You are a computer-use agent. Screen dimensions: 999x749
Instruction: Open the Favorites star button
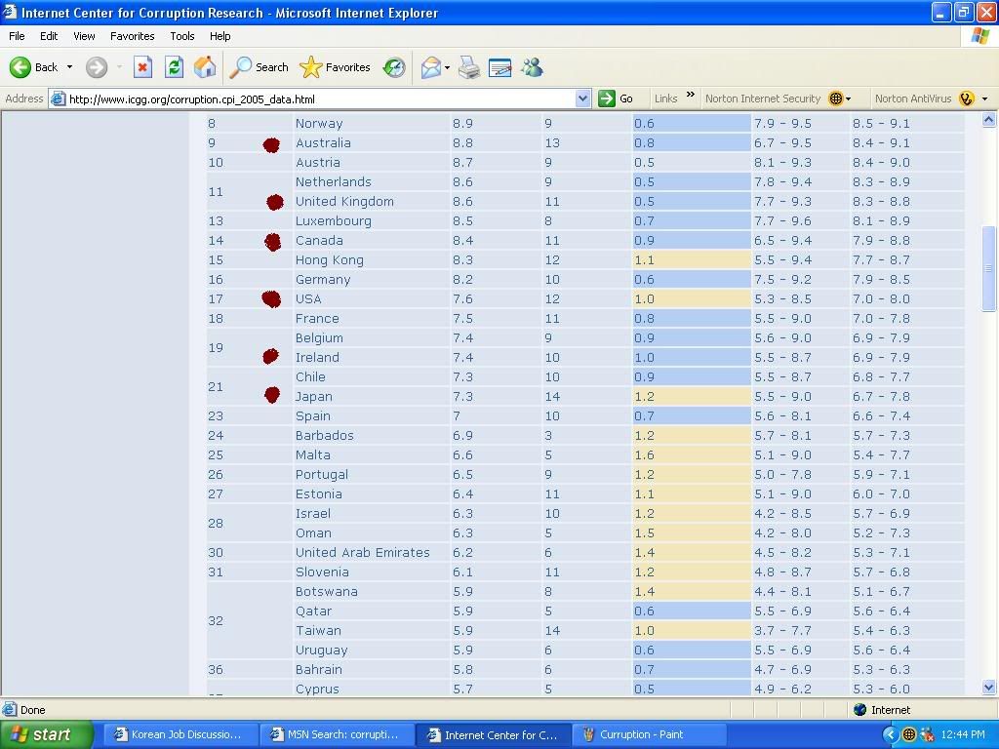pos(336,67)
